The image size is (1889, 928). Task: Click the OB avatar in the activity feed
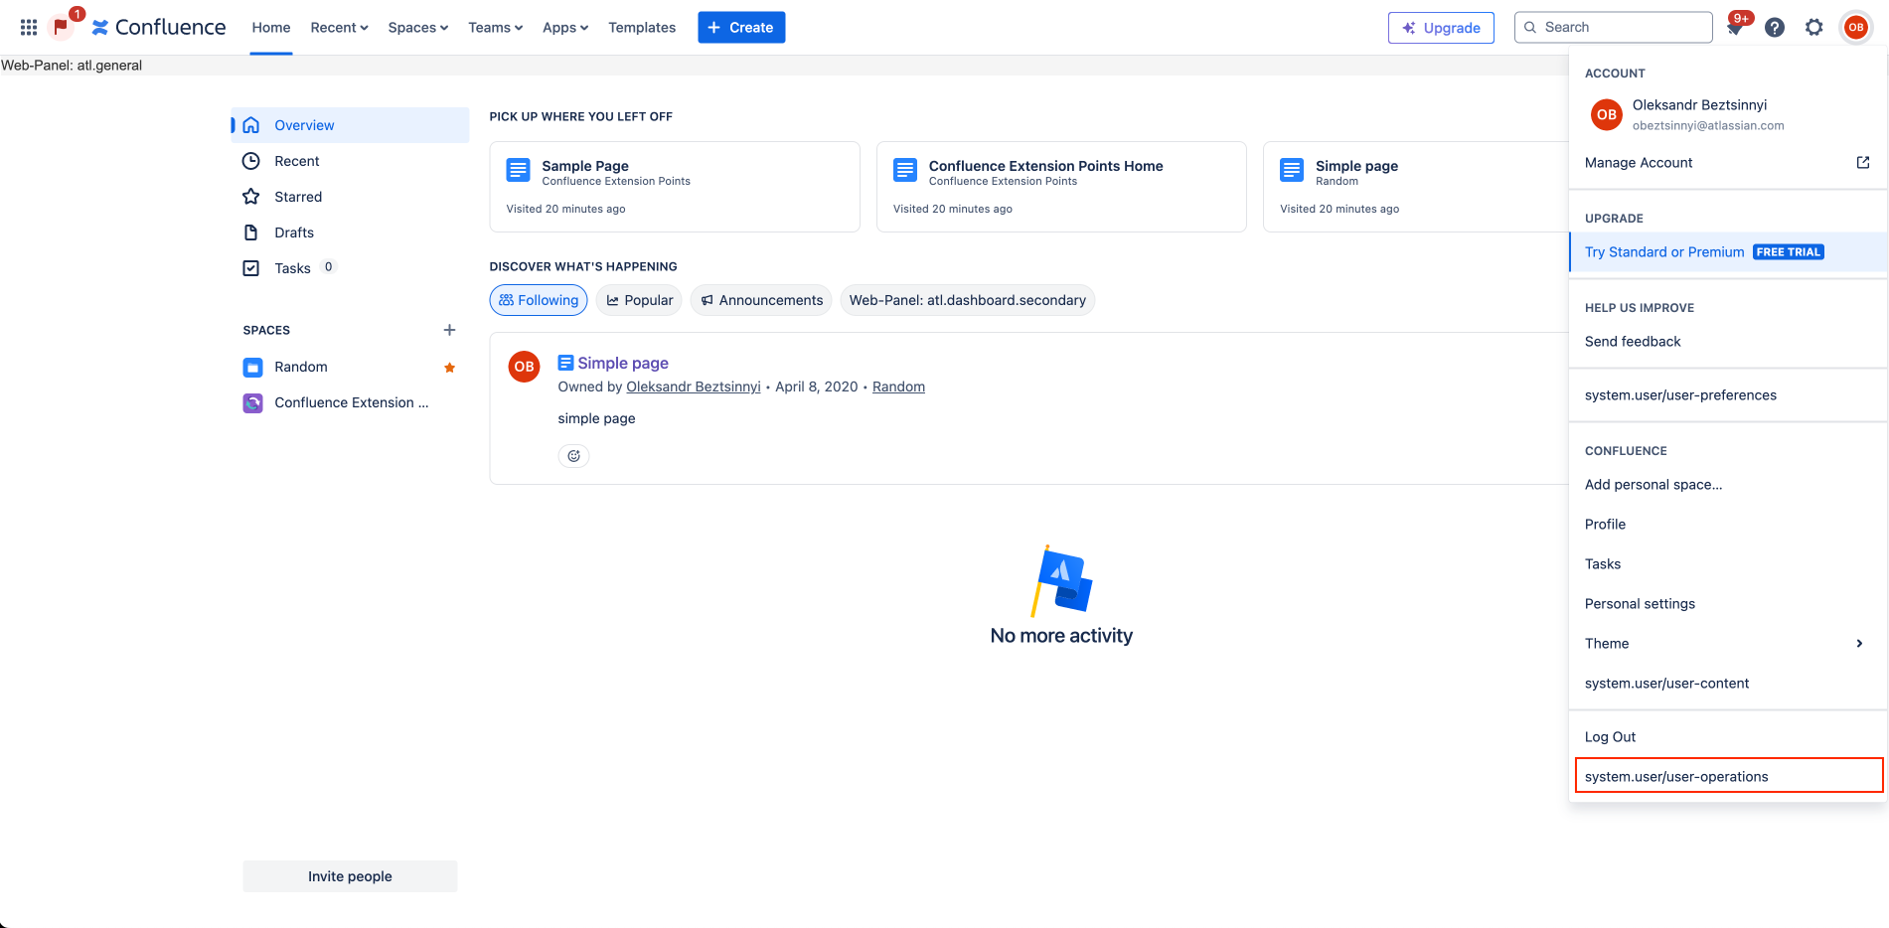pyautogui.click(x=524, y=367)
